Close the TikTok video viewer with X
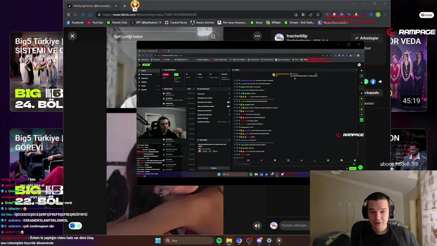Viewport: 437px width, 246px height. [72, 36]
